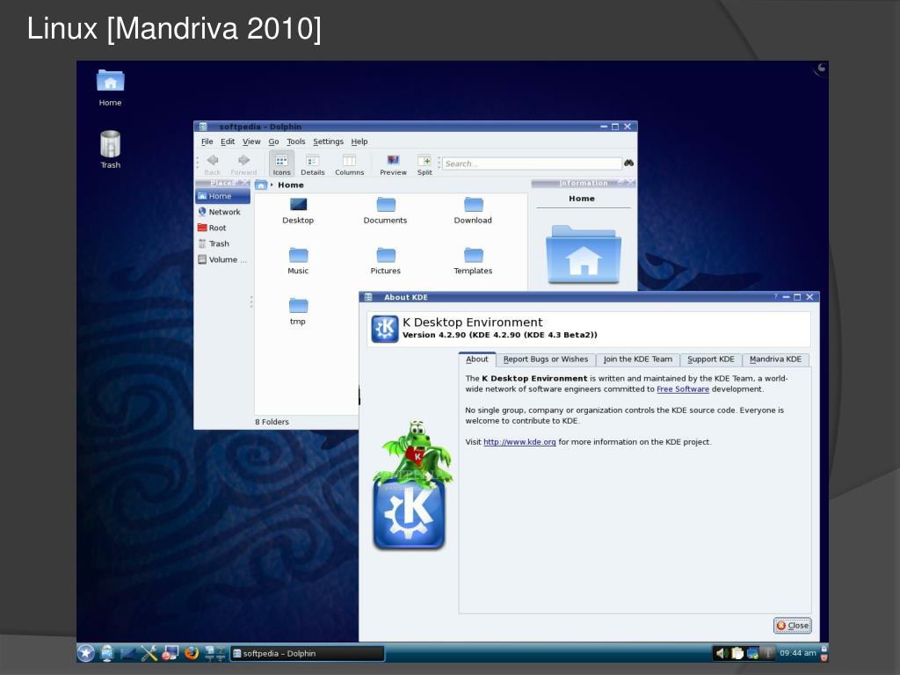Select the Pictures folder in Dolphin
This screenshot has height=675, width=900.
[385, 260]
